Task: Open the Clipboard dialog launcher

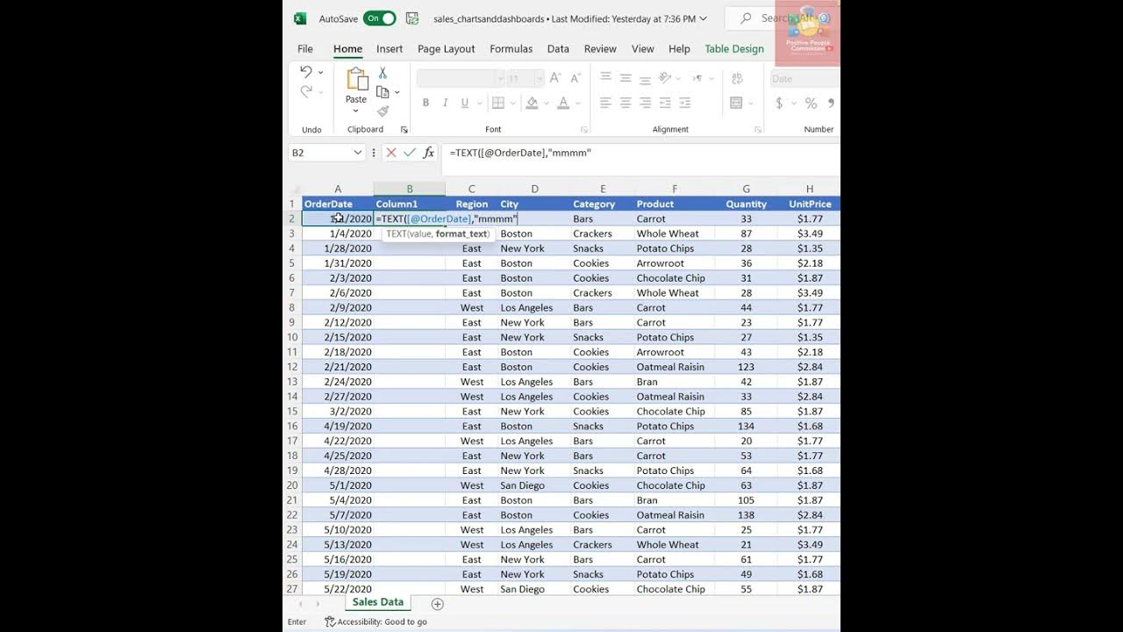Action: point(404,130)
